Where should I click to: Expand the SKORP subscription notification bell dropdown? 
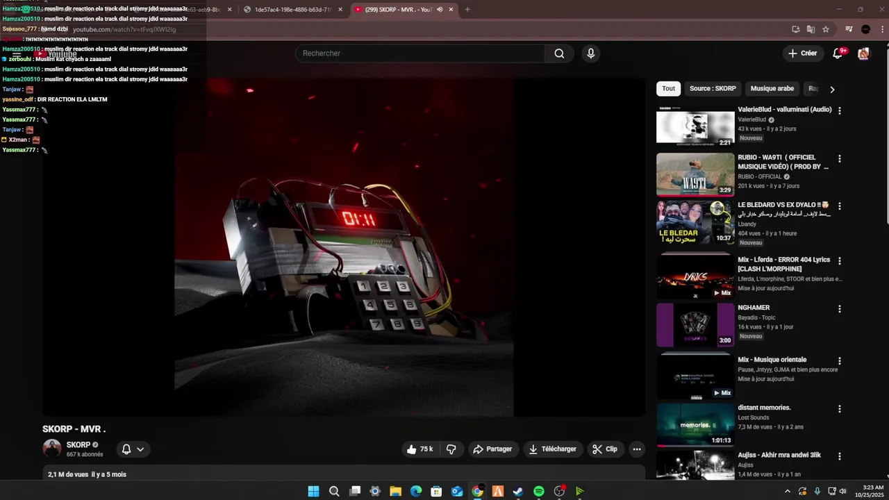pyautogui.click(x=133, y=449)
